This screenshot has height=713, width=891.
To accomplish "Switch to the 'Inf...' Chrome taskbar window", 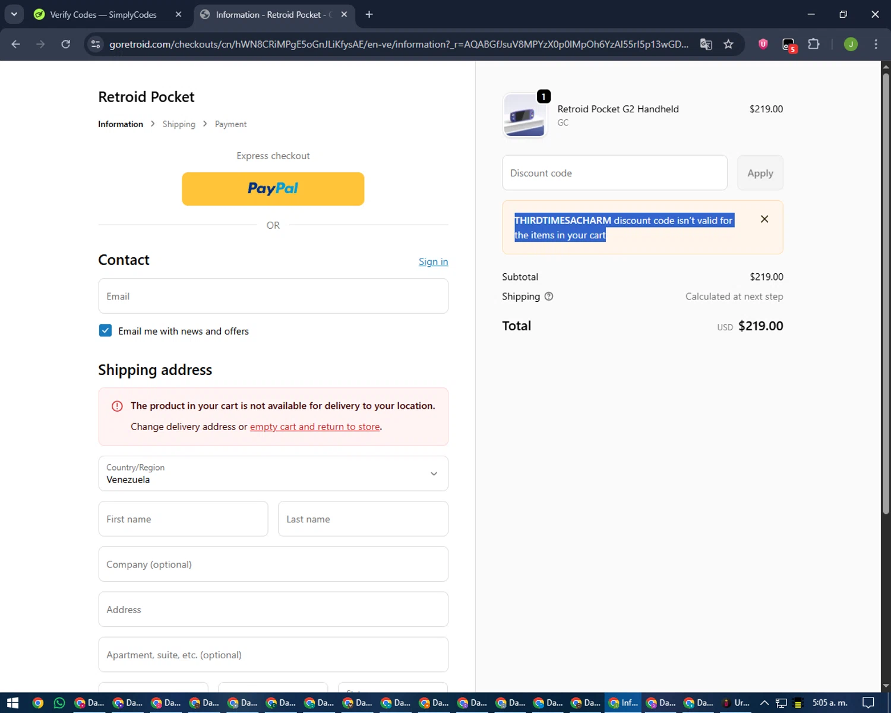I will [624, 703].
